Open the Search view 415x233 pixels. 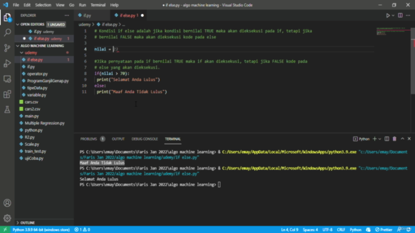pos(7,32)
